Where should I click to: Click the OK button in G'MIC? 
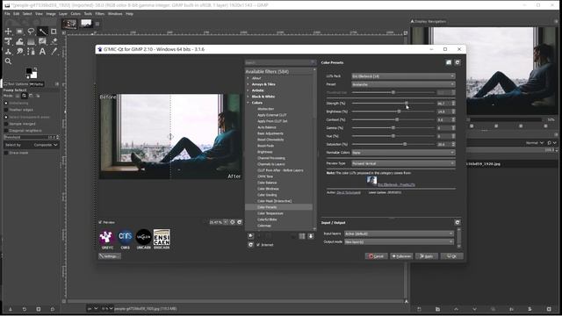[452, 256]
